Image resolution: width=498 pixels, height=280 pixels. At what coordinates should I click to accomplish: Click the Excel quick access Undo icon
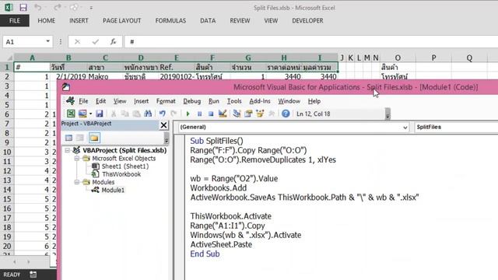coord(37,7)
